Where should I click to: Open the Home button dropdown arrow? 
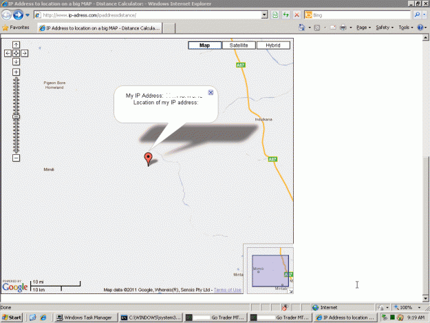(310, 28)
